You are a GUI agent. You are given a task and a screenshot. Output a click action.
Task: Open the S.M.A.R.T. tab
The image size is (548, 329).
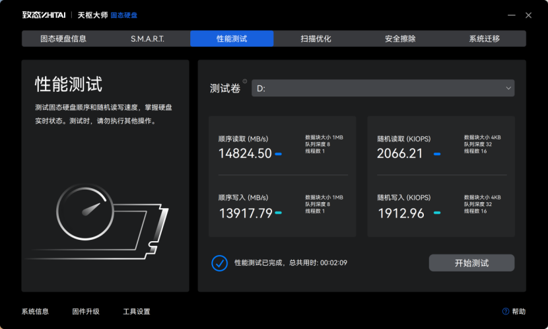pyautogui.click(x=147, y=39)
